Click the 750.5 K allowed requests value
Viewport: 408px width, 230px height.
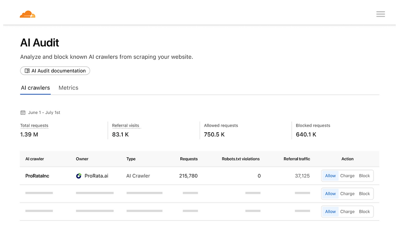pyautogui.click(x=214, y=135)
